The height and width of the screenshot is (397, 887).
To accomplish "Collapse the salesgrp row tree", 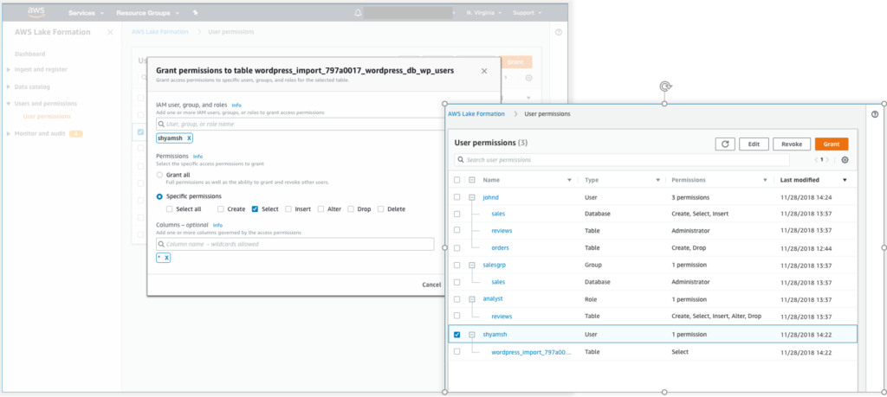I will (x=472, y=265).
